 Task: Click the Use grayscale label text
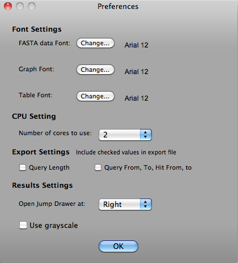[x=54, y=226]
